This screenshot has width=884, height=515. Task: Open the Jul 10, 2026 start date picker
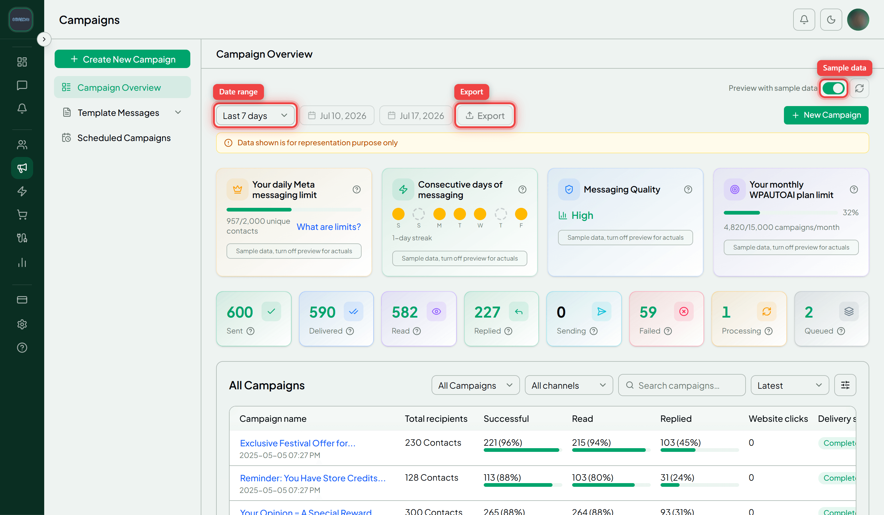(x=337, y=116)
